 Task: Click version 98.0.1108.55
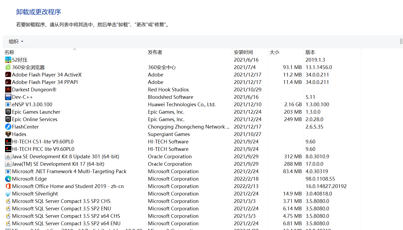(320, 179)
